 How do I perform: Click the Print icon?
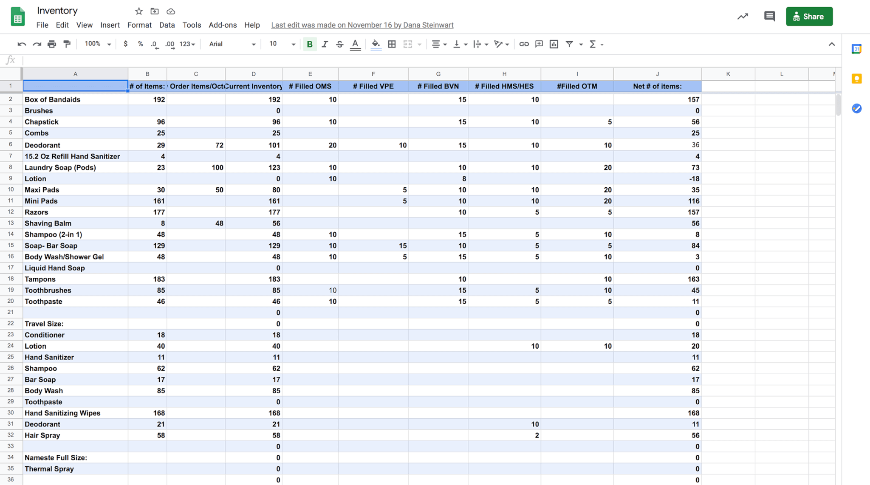[52, 44]
